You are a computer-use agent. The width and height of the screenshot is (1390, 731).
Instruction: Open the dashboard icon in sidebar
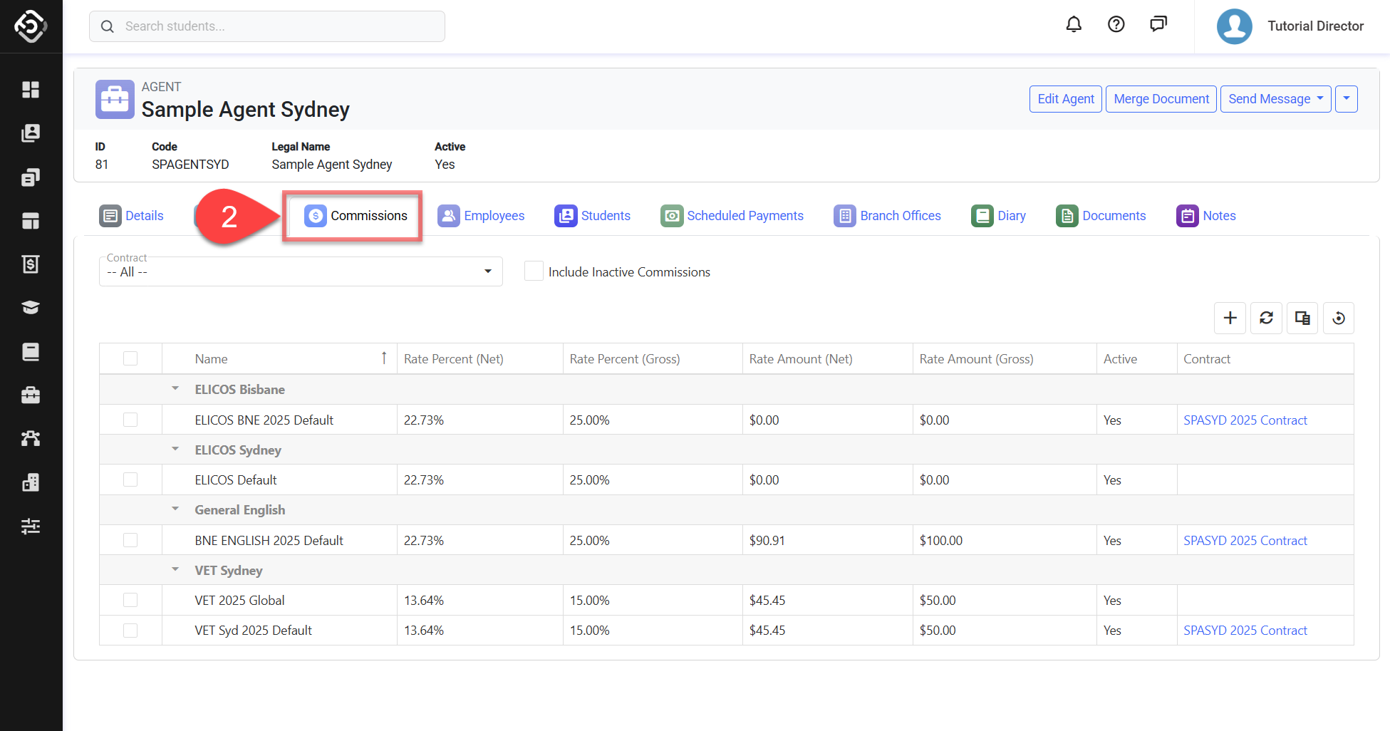(31, 90)
